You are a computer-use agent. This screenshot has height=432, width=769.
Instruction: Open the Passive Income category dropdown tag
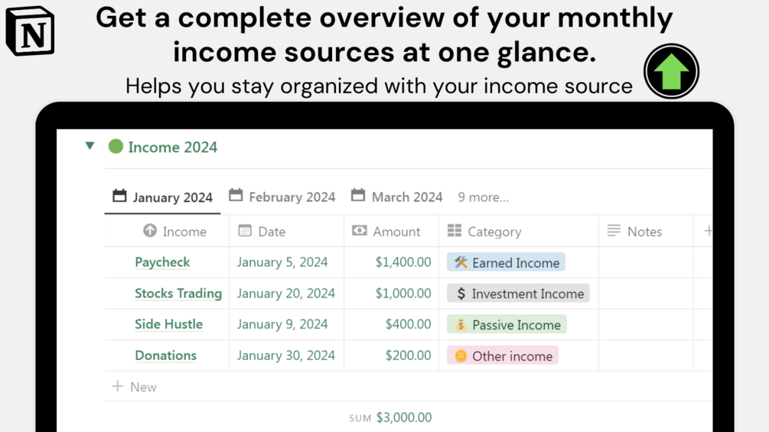[507, 325]
